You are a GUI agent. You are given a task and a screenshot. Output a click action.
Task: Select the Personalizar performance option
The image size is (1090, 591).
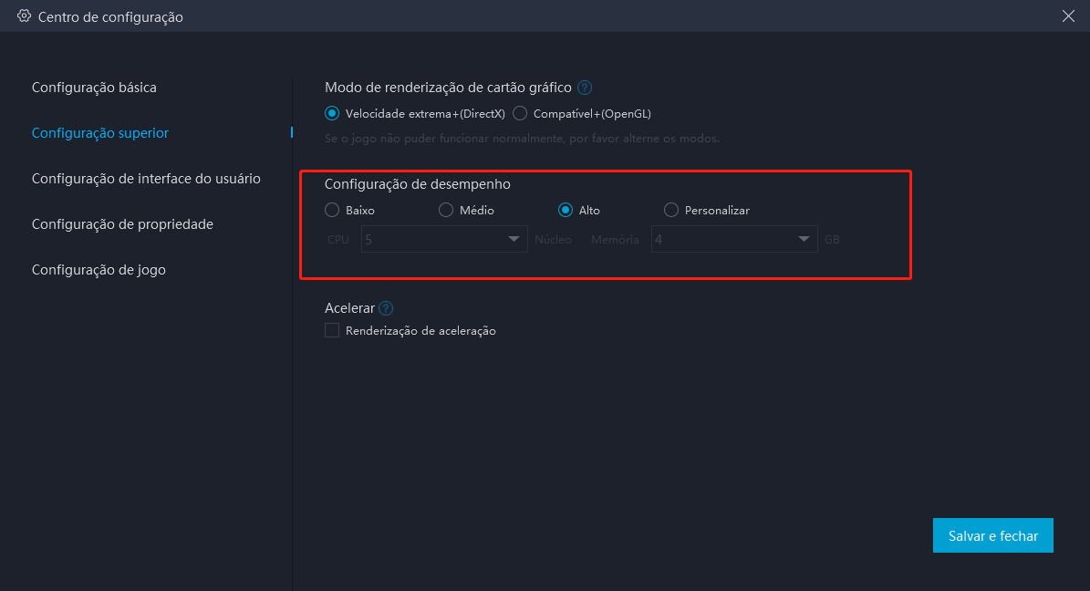pos(670,210)
